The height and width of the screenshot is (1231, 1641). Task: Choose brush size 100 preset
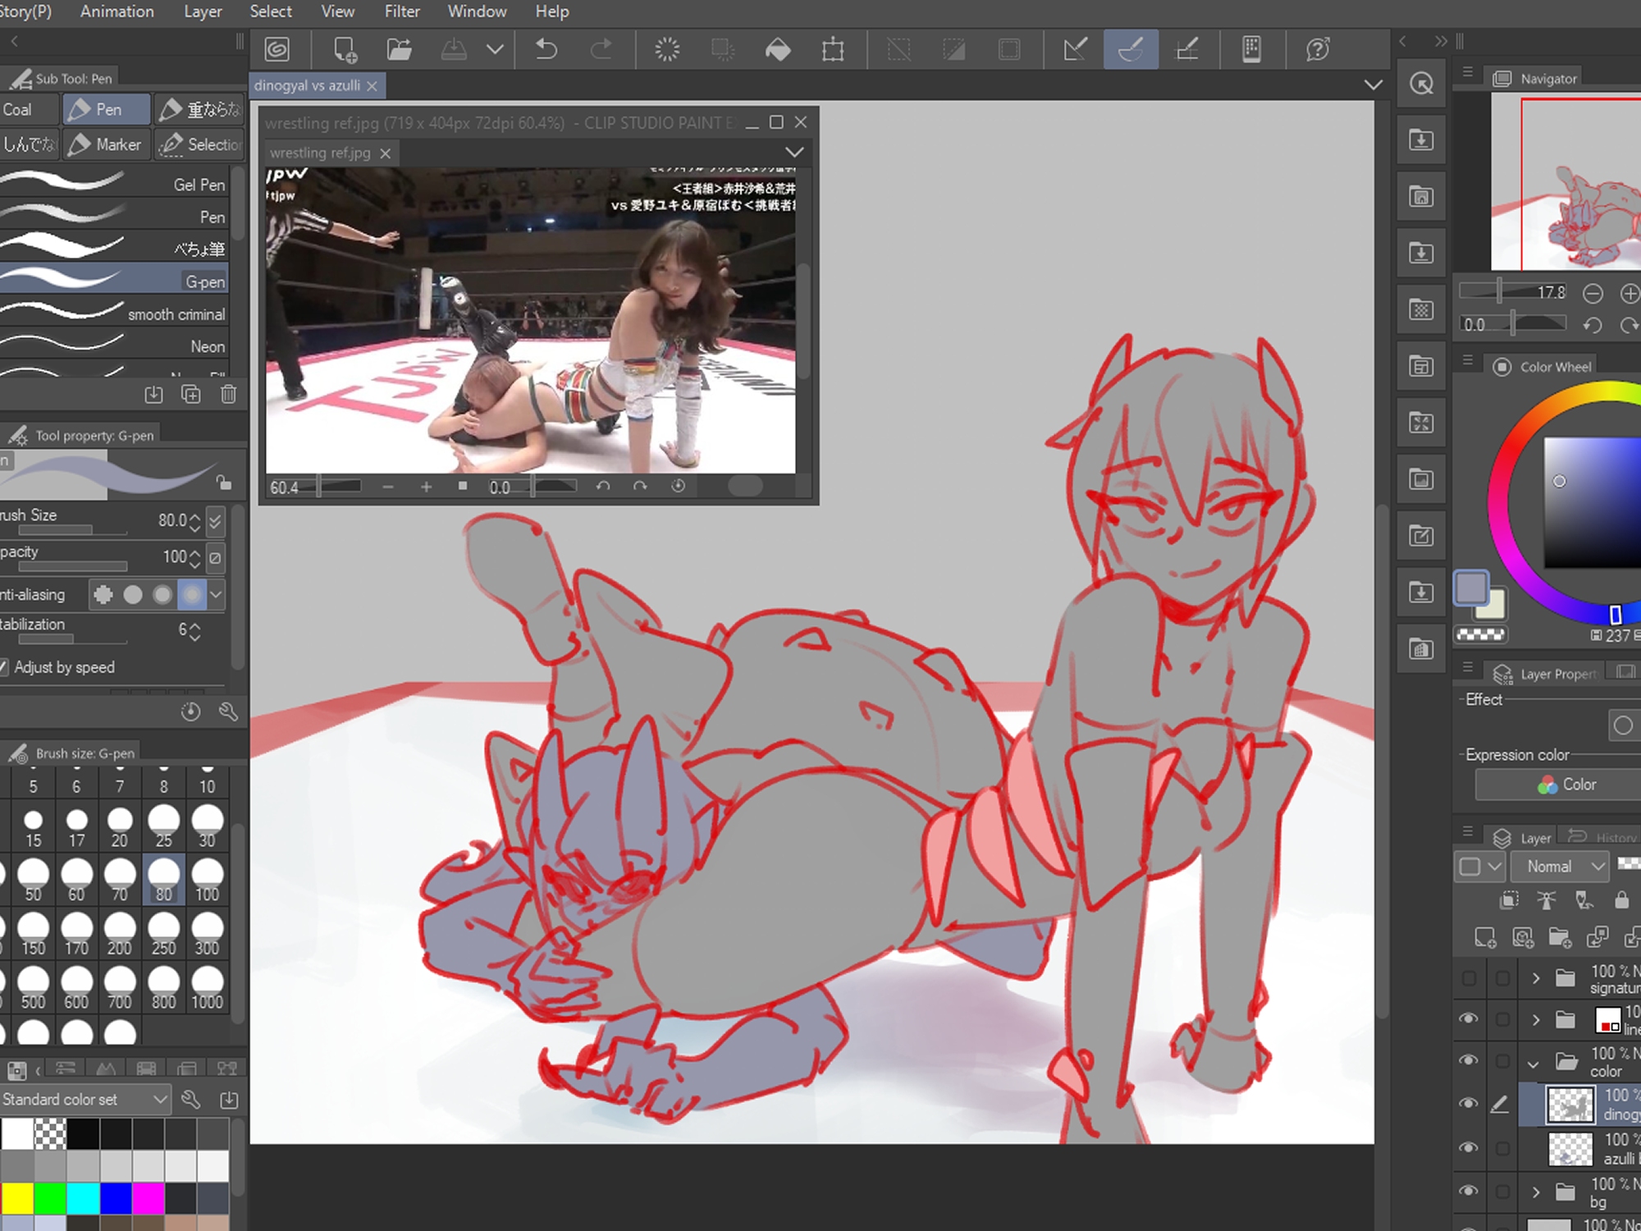tap(207, 879)
